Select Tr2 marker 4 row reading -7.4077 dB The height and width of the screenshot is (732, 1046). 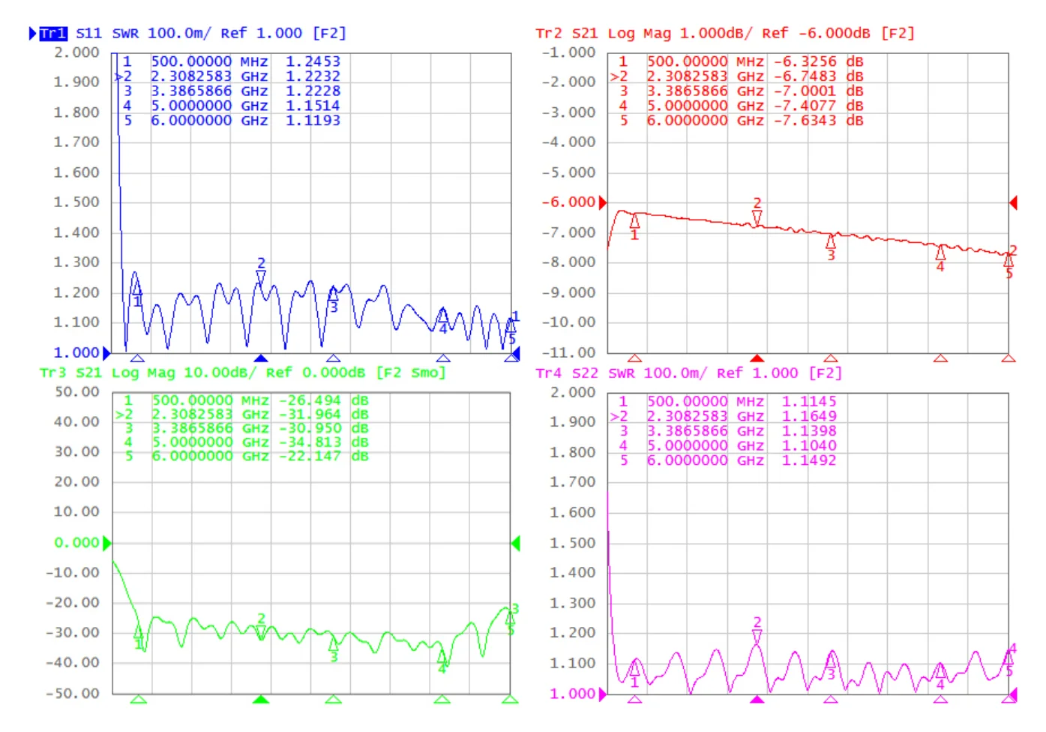click(x=741, y=106)
